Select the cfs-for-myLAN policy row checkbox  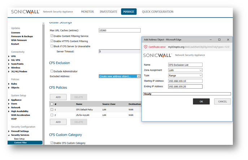(x=52, y=115)
